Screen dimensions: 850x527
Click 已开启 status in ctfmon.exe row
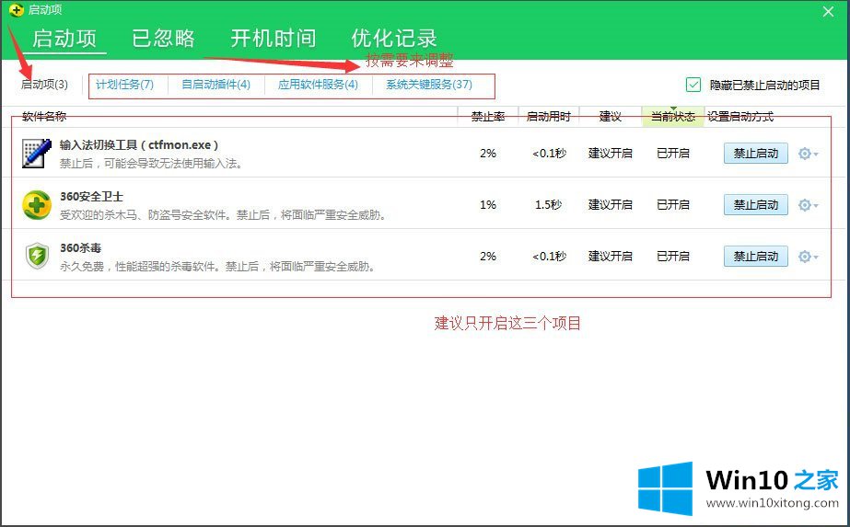[x=673, y=154]
